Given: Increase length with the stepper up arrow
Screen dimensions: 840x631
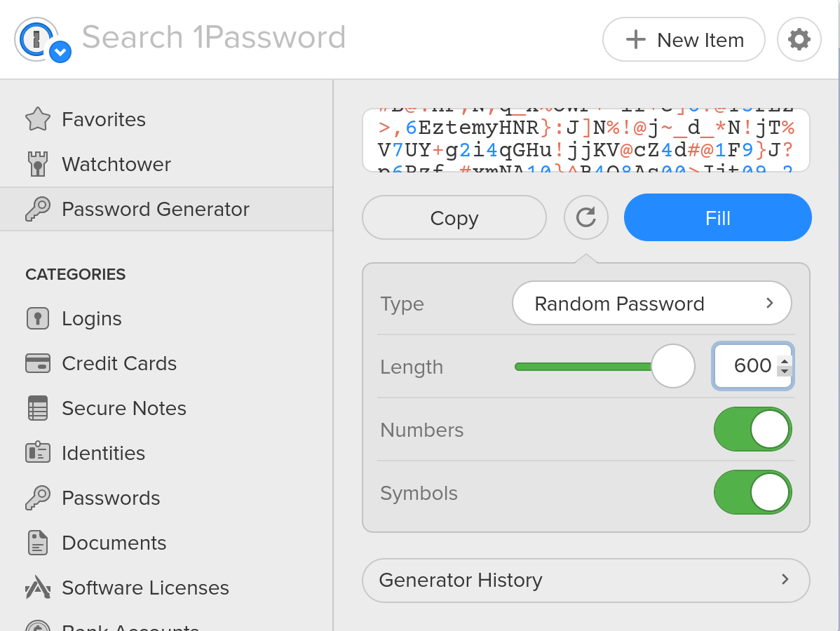Looking at the screenshot, I should point(785,360).
